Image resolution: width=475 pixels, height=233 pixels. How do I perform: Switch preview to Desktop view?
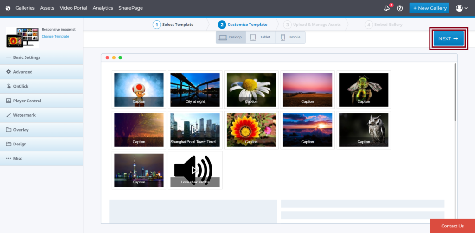pos(231,38)
